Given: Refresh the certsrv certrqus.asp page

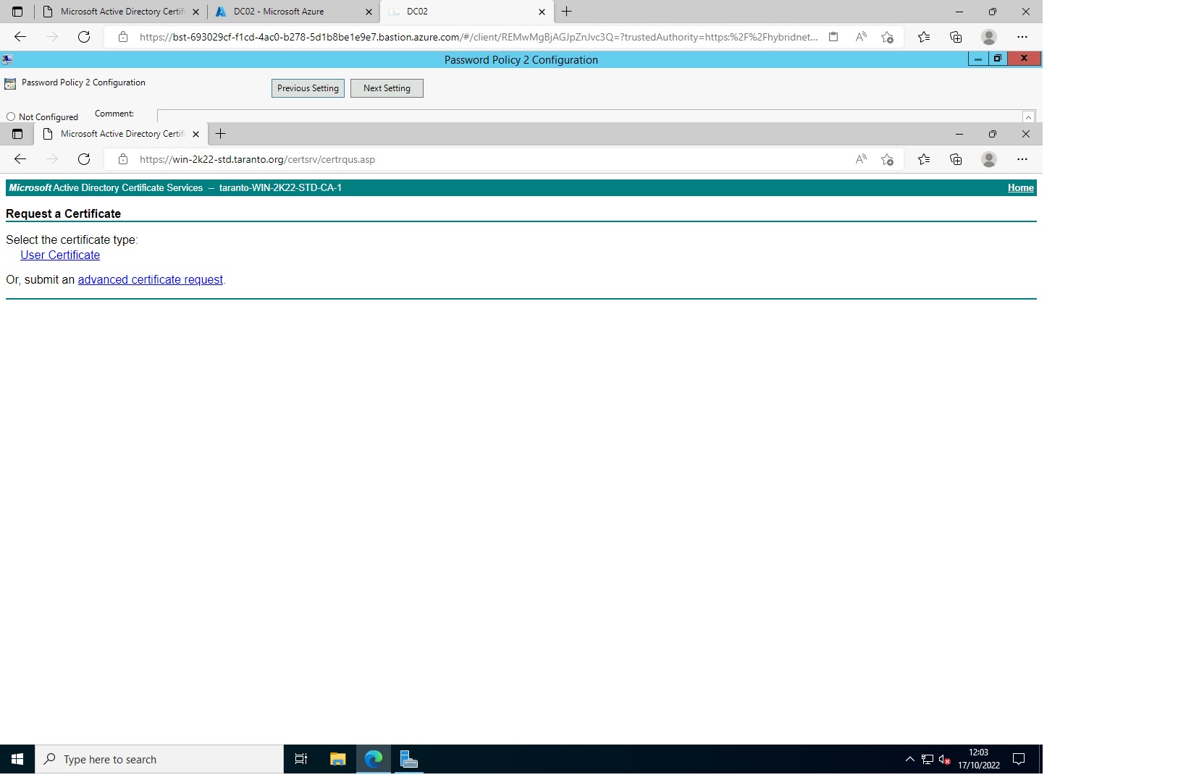Looking at the screenshot, I should coord(84,159).
